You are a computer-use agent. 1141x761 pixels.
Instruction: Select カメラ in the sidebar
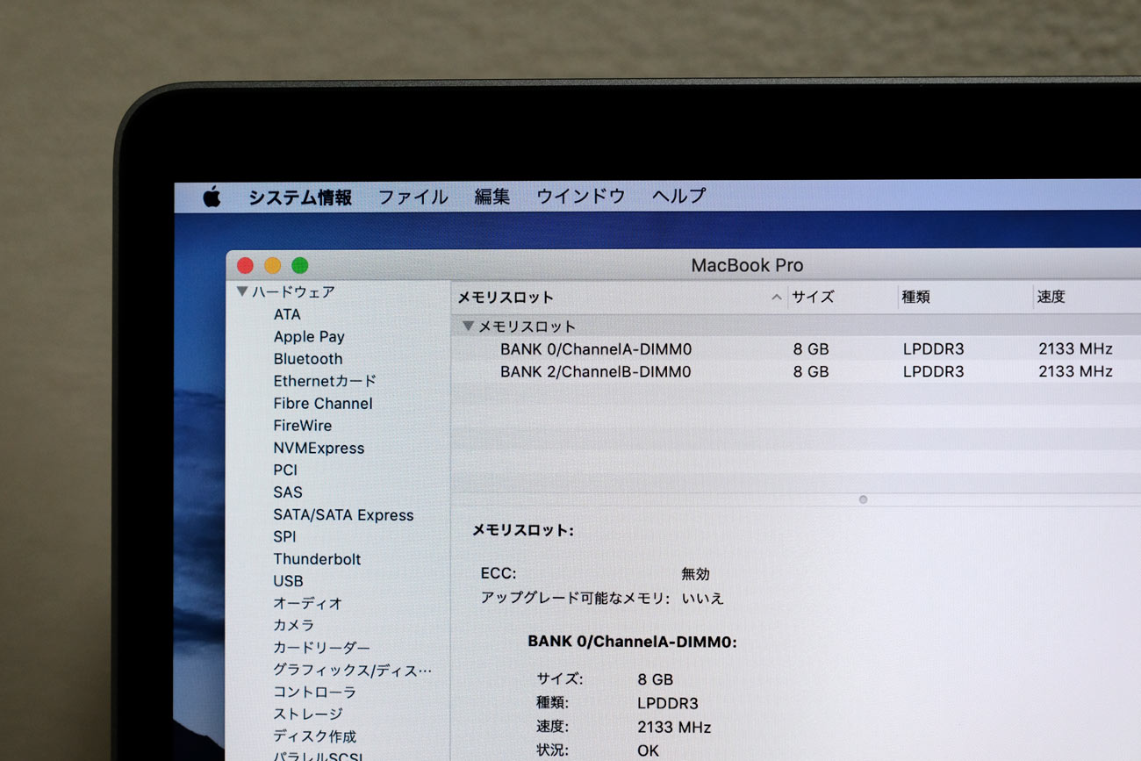pos(293,626)
